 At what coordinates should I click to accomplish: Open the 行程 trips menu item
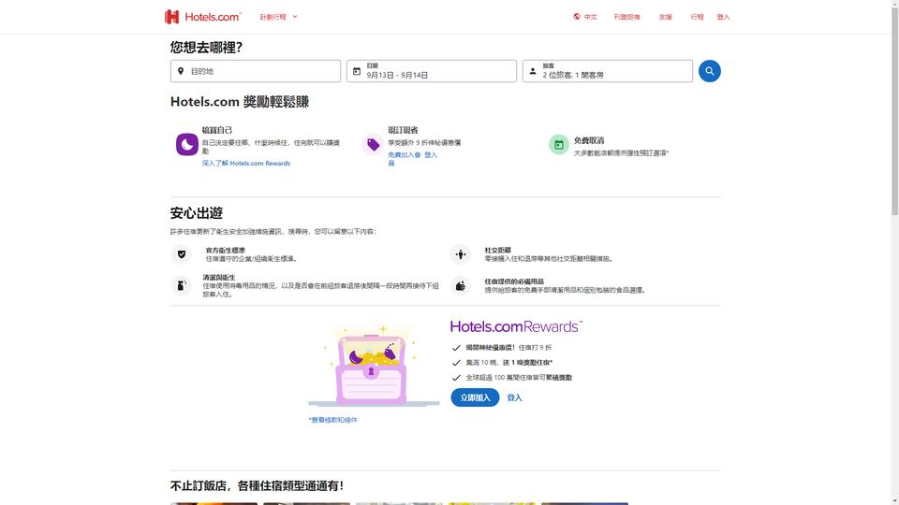click(x=697, y=17)
